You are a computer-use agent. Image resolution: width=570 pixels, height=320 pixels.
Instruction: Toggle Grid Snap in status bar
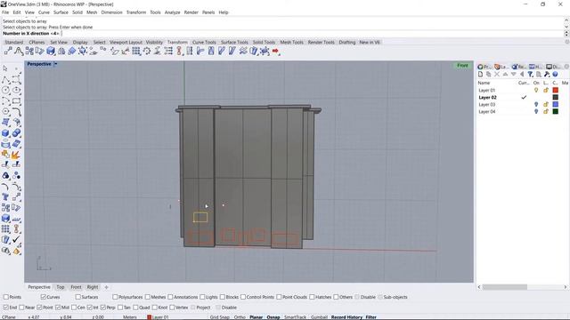[x=220, y=317]
